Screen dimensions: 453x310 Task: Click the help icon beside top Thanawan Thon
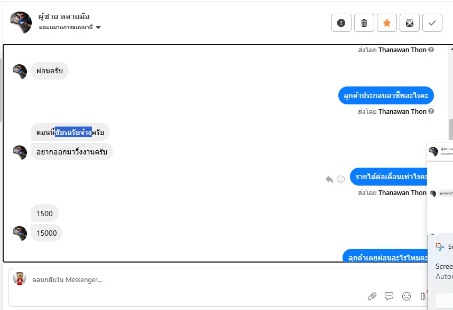pos(431,50)
